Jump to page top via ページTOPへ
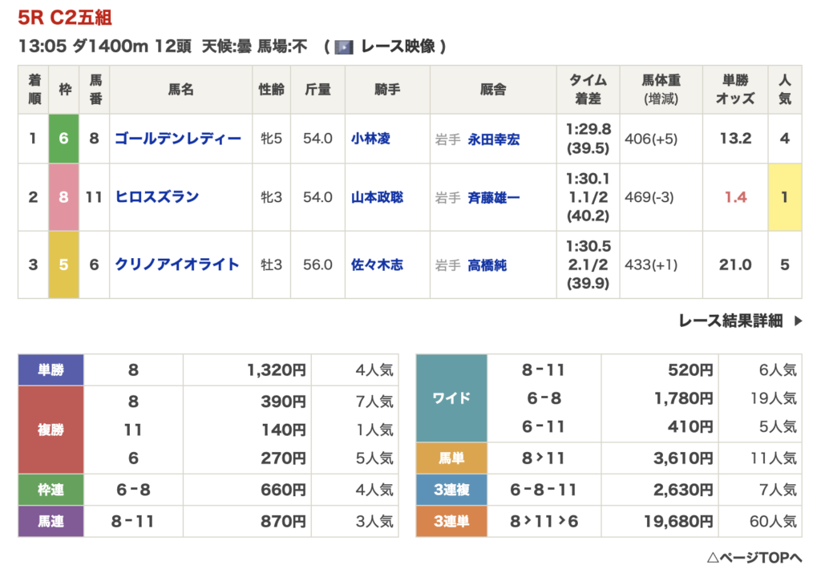Screen dimensions: 821x573 coord(754,556)
